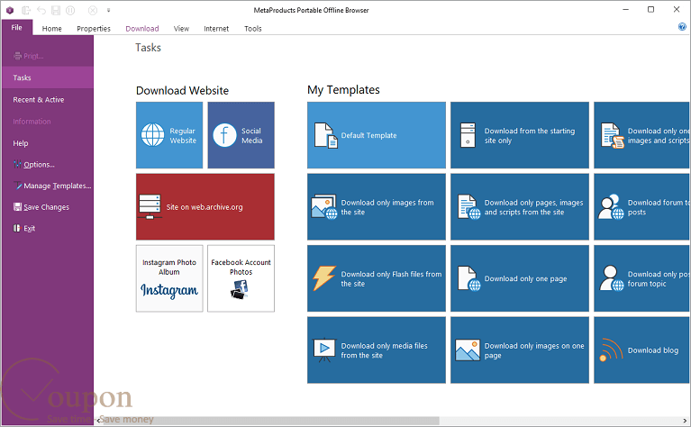
Task: Click the stop icon in quick access toolbar
Action: click(x=93, y=10)
